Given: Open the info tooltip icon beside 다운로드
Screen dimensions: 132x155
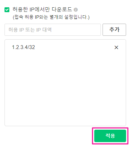Looking at the screenshot, I should (x=76, y=10).
